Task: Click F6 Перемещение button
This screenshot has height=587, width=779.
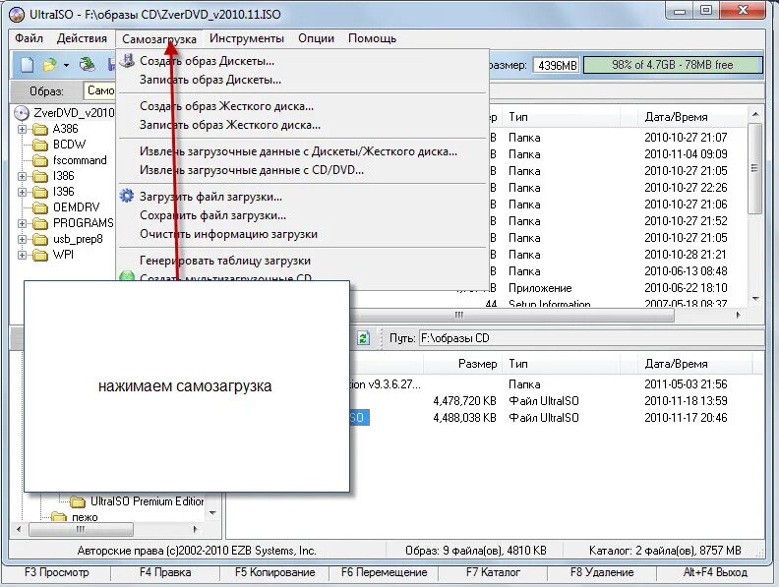Action: pos(384,572)
